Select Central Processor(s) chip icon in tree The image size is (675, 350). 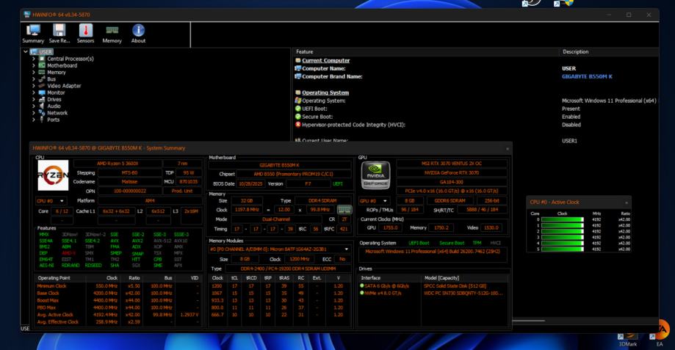(x=42, y=59)
